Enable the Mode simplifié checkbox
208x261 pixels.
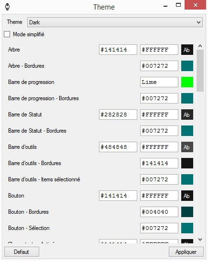click(x=7, y=34)
